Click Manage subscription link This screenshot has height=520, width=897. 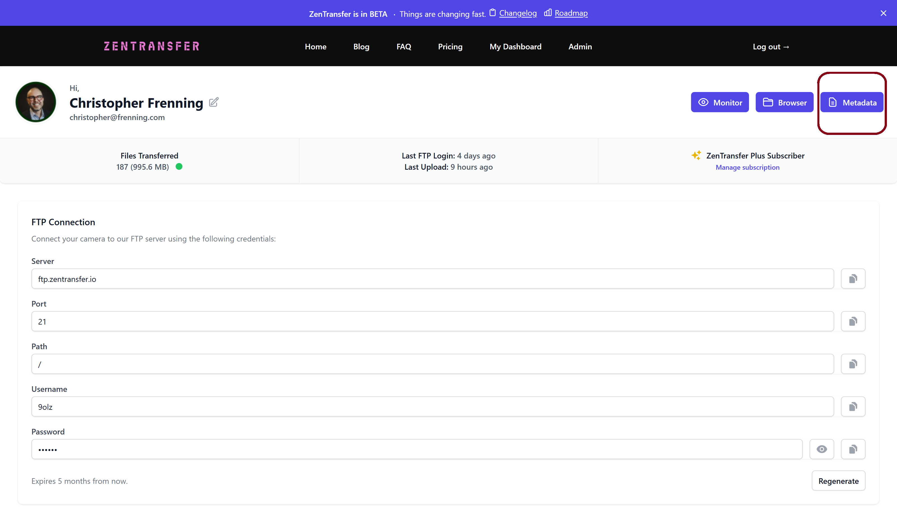747,167
